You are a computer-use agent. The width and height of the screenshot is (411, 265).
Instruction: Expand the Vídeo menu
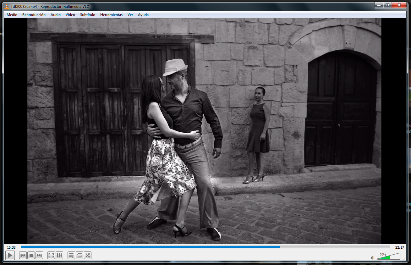point(70,15)
